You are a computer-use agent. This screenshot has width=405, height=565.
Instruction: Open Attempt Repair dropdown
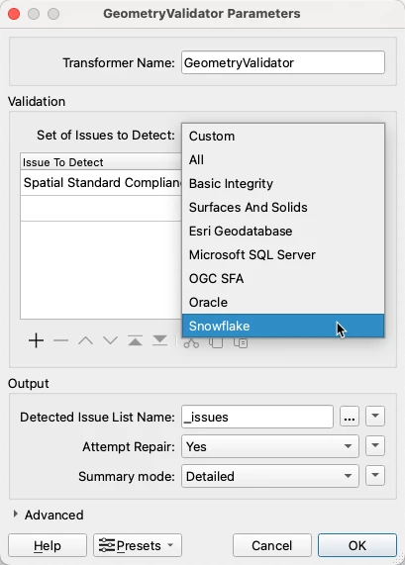270,446
